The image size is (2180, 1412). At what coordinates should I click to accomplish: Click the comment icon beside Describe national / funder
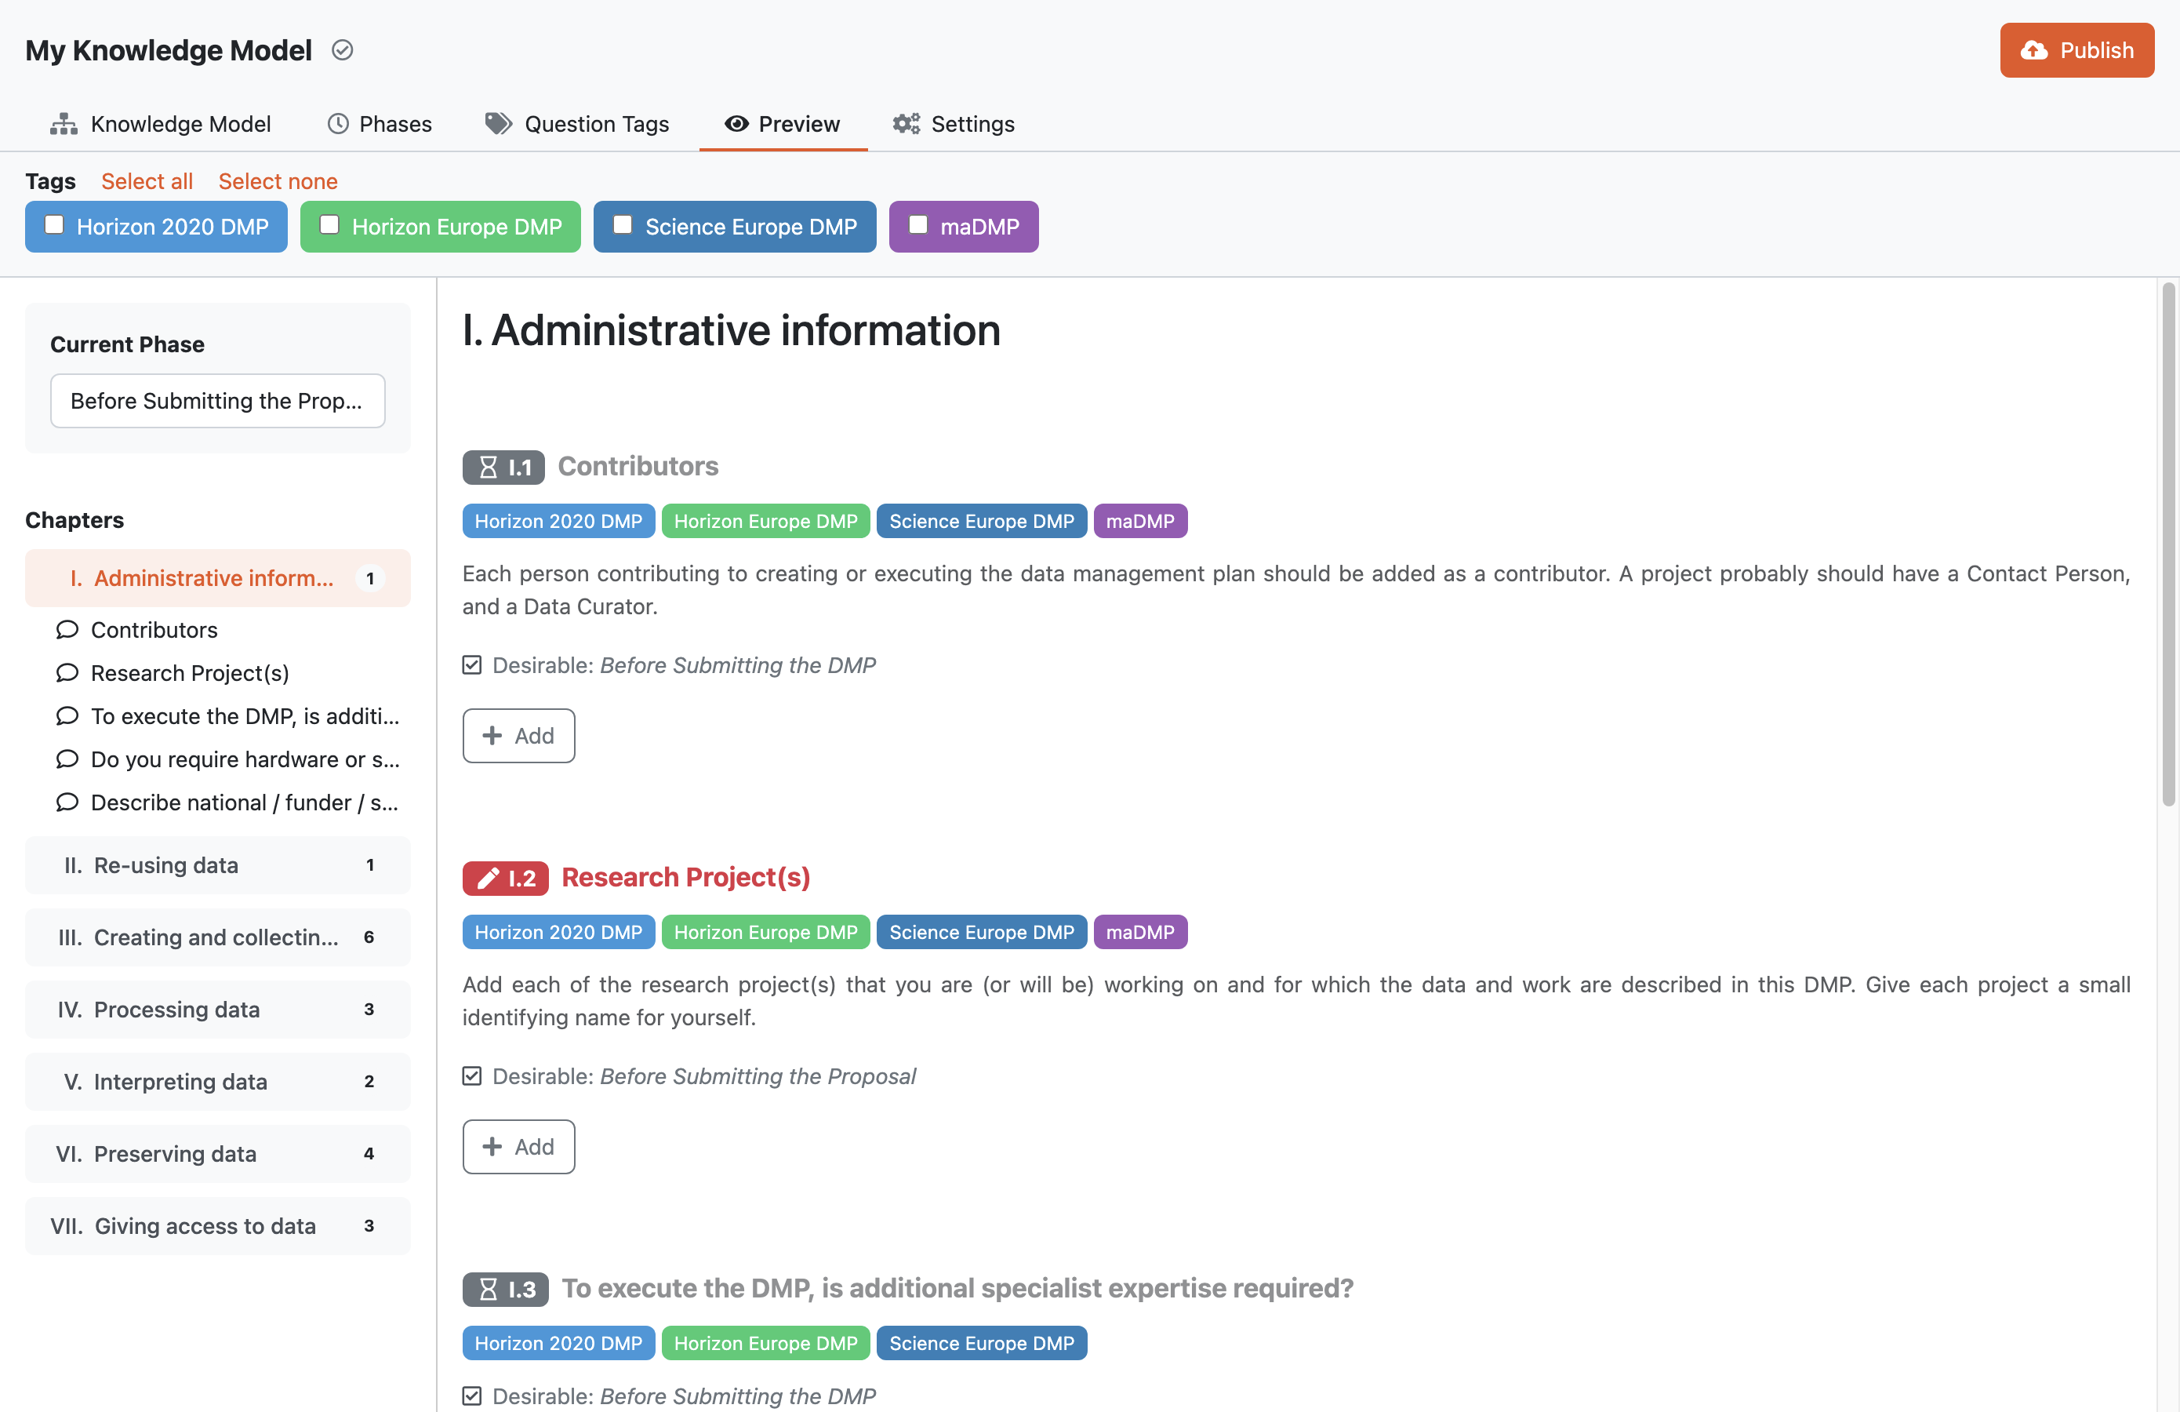pyautogui.click(x=67, y=802)
